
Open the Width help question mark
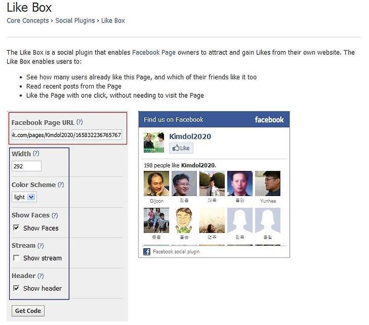pos(36,154)
